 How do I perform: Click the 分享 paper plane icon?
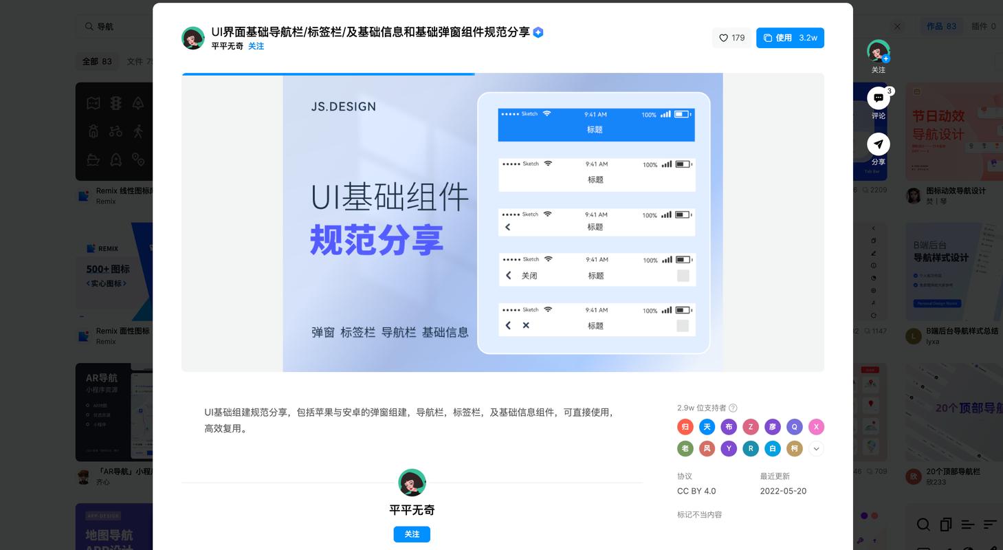pos(879,144)
